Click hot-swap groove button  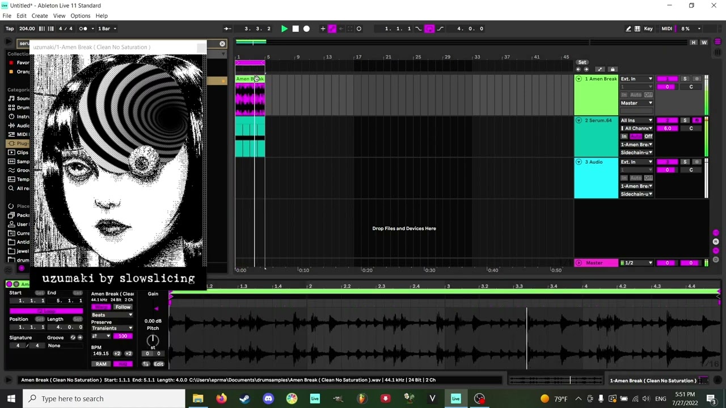pos(73,338)
